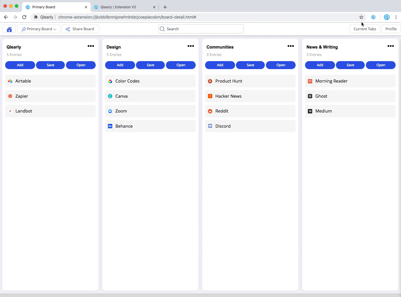Viewport: 401px width, 297px height.
Task: Open the Design column options menu
Action: (191, 46)
